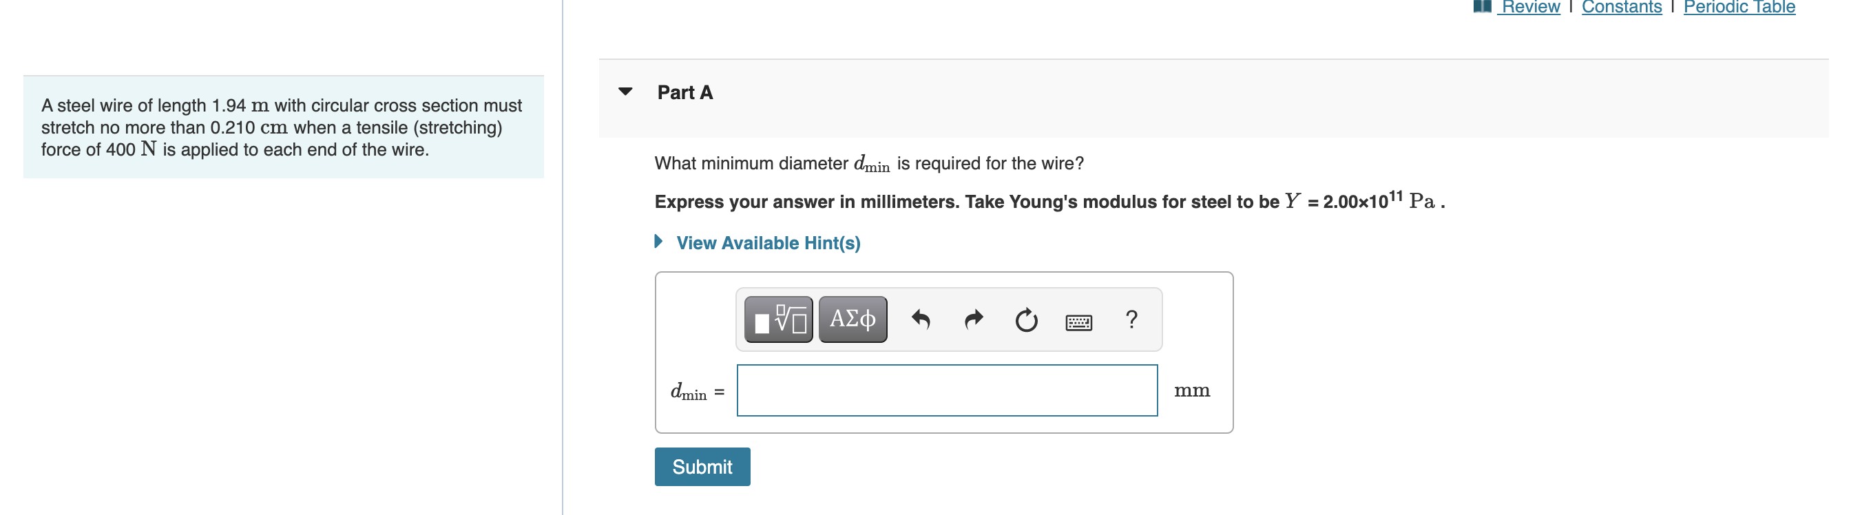Open the Greek symbols palette
The width and height of the screenshot is (1851, 515).
tap(853, 319)
